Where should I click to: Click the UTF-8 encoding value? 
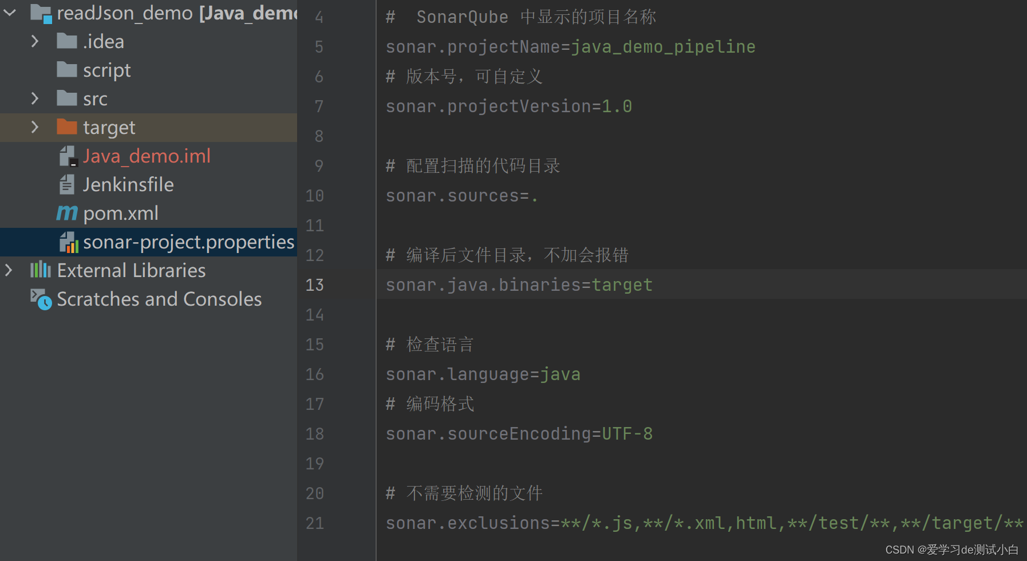click(627, 434)
